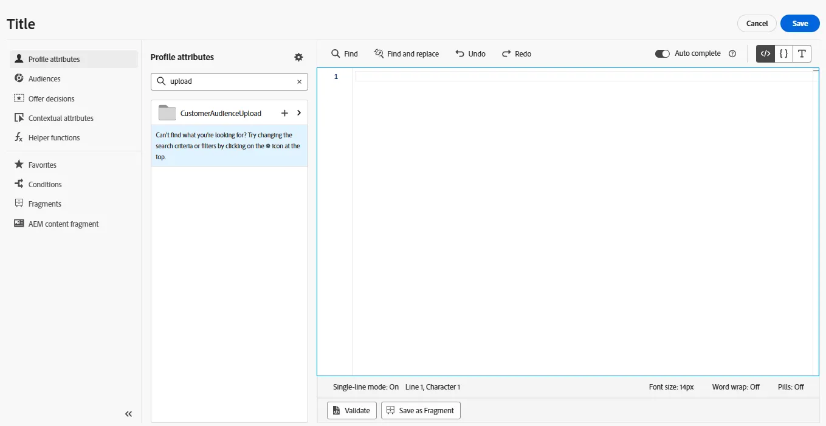Viewport: 826px width, 426px height.
Task: Open Auto complete help icon
Action: [x=732, y=53]
